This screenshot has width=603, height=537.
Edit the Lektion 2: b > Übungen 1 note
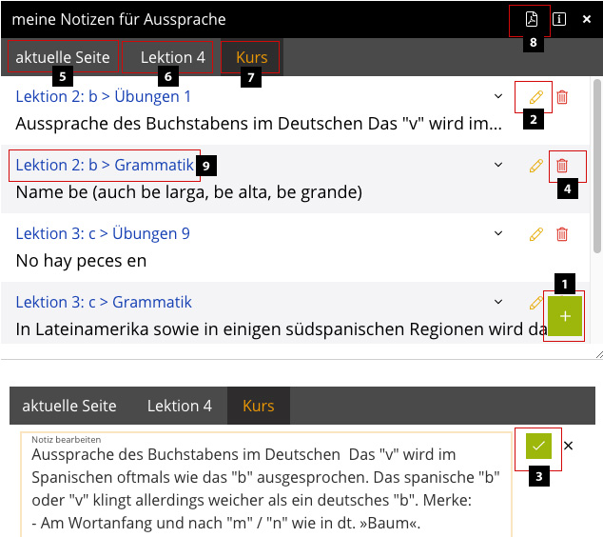point(535,97)
